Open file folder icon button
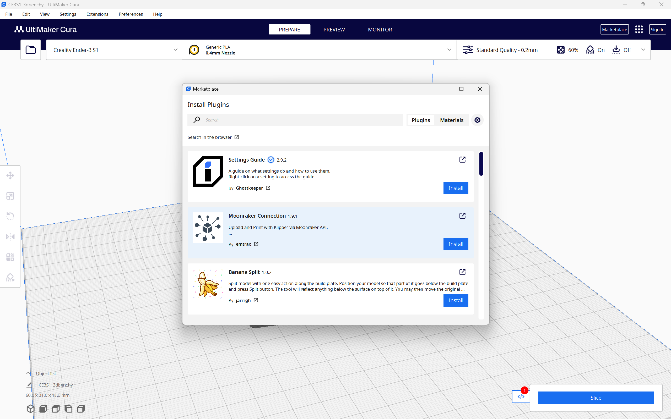671x419 pixels. (x=30, y=50)
